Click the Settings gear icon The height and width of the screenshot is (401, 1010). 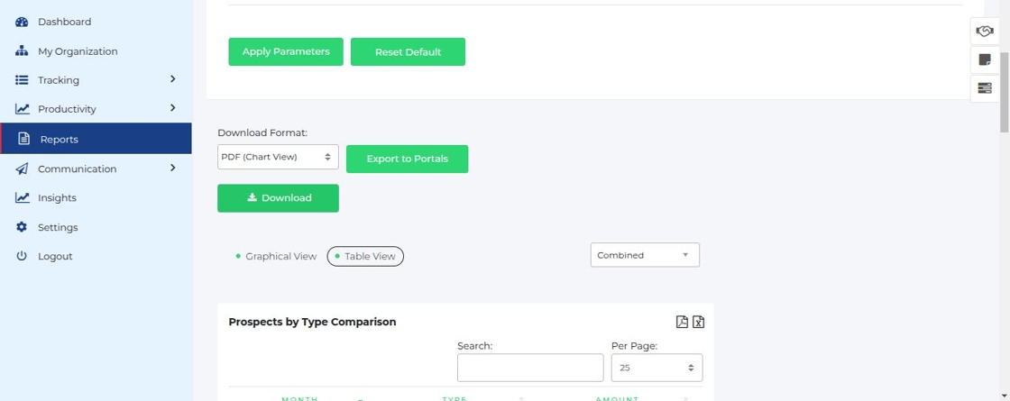click(x=22, y=227)
